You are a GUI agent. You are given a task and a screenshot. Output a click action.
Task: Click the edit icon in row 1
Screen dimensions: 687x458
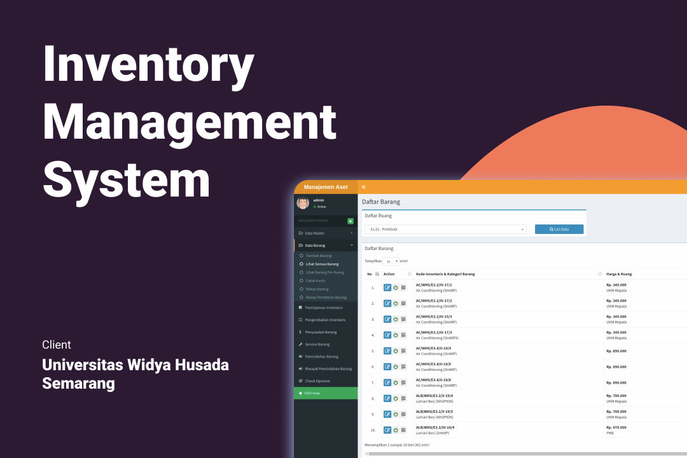click(387, 288)
